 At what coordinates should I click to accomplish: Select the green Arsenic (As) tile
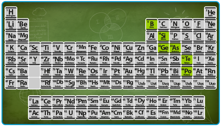coord(175,48)
